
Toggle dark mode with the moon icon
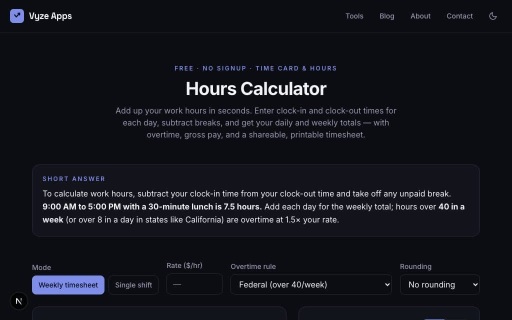(492, 16)
